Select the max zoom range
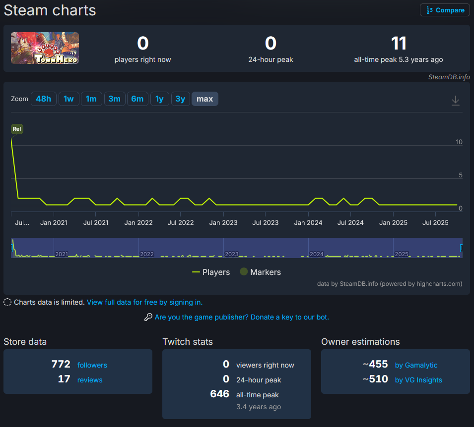 [x=205, y=99]
